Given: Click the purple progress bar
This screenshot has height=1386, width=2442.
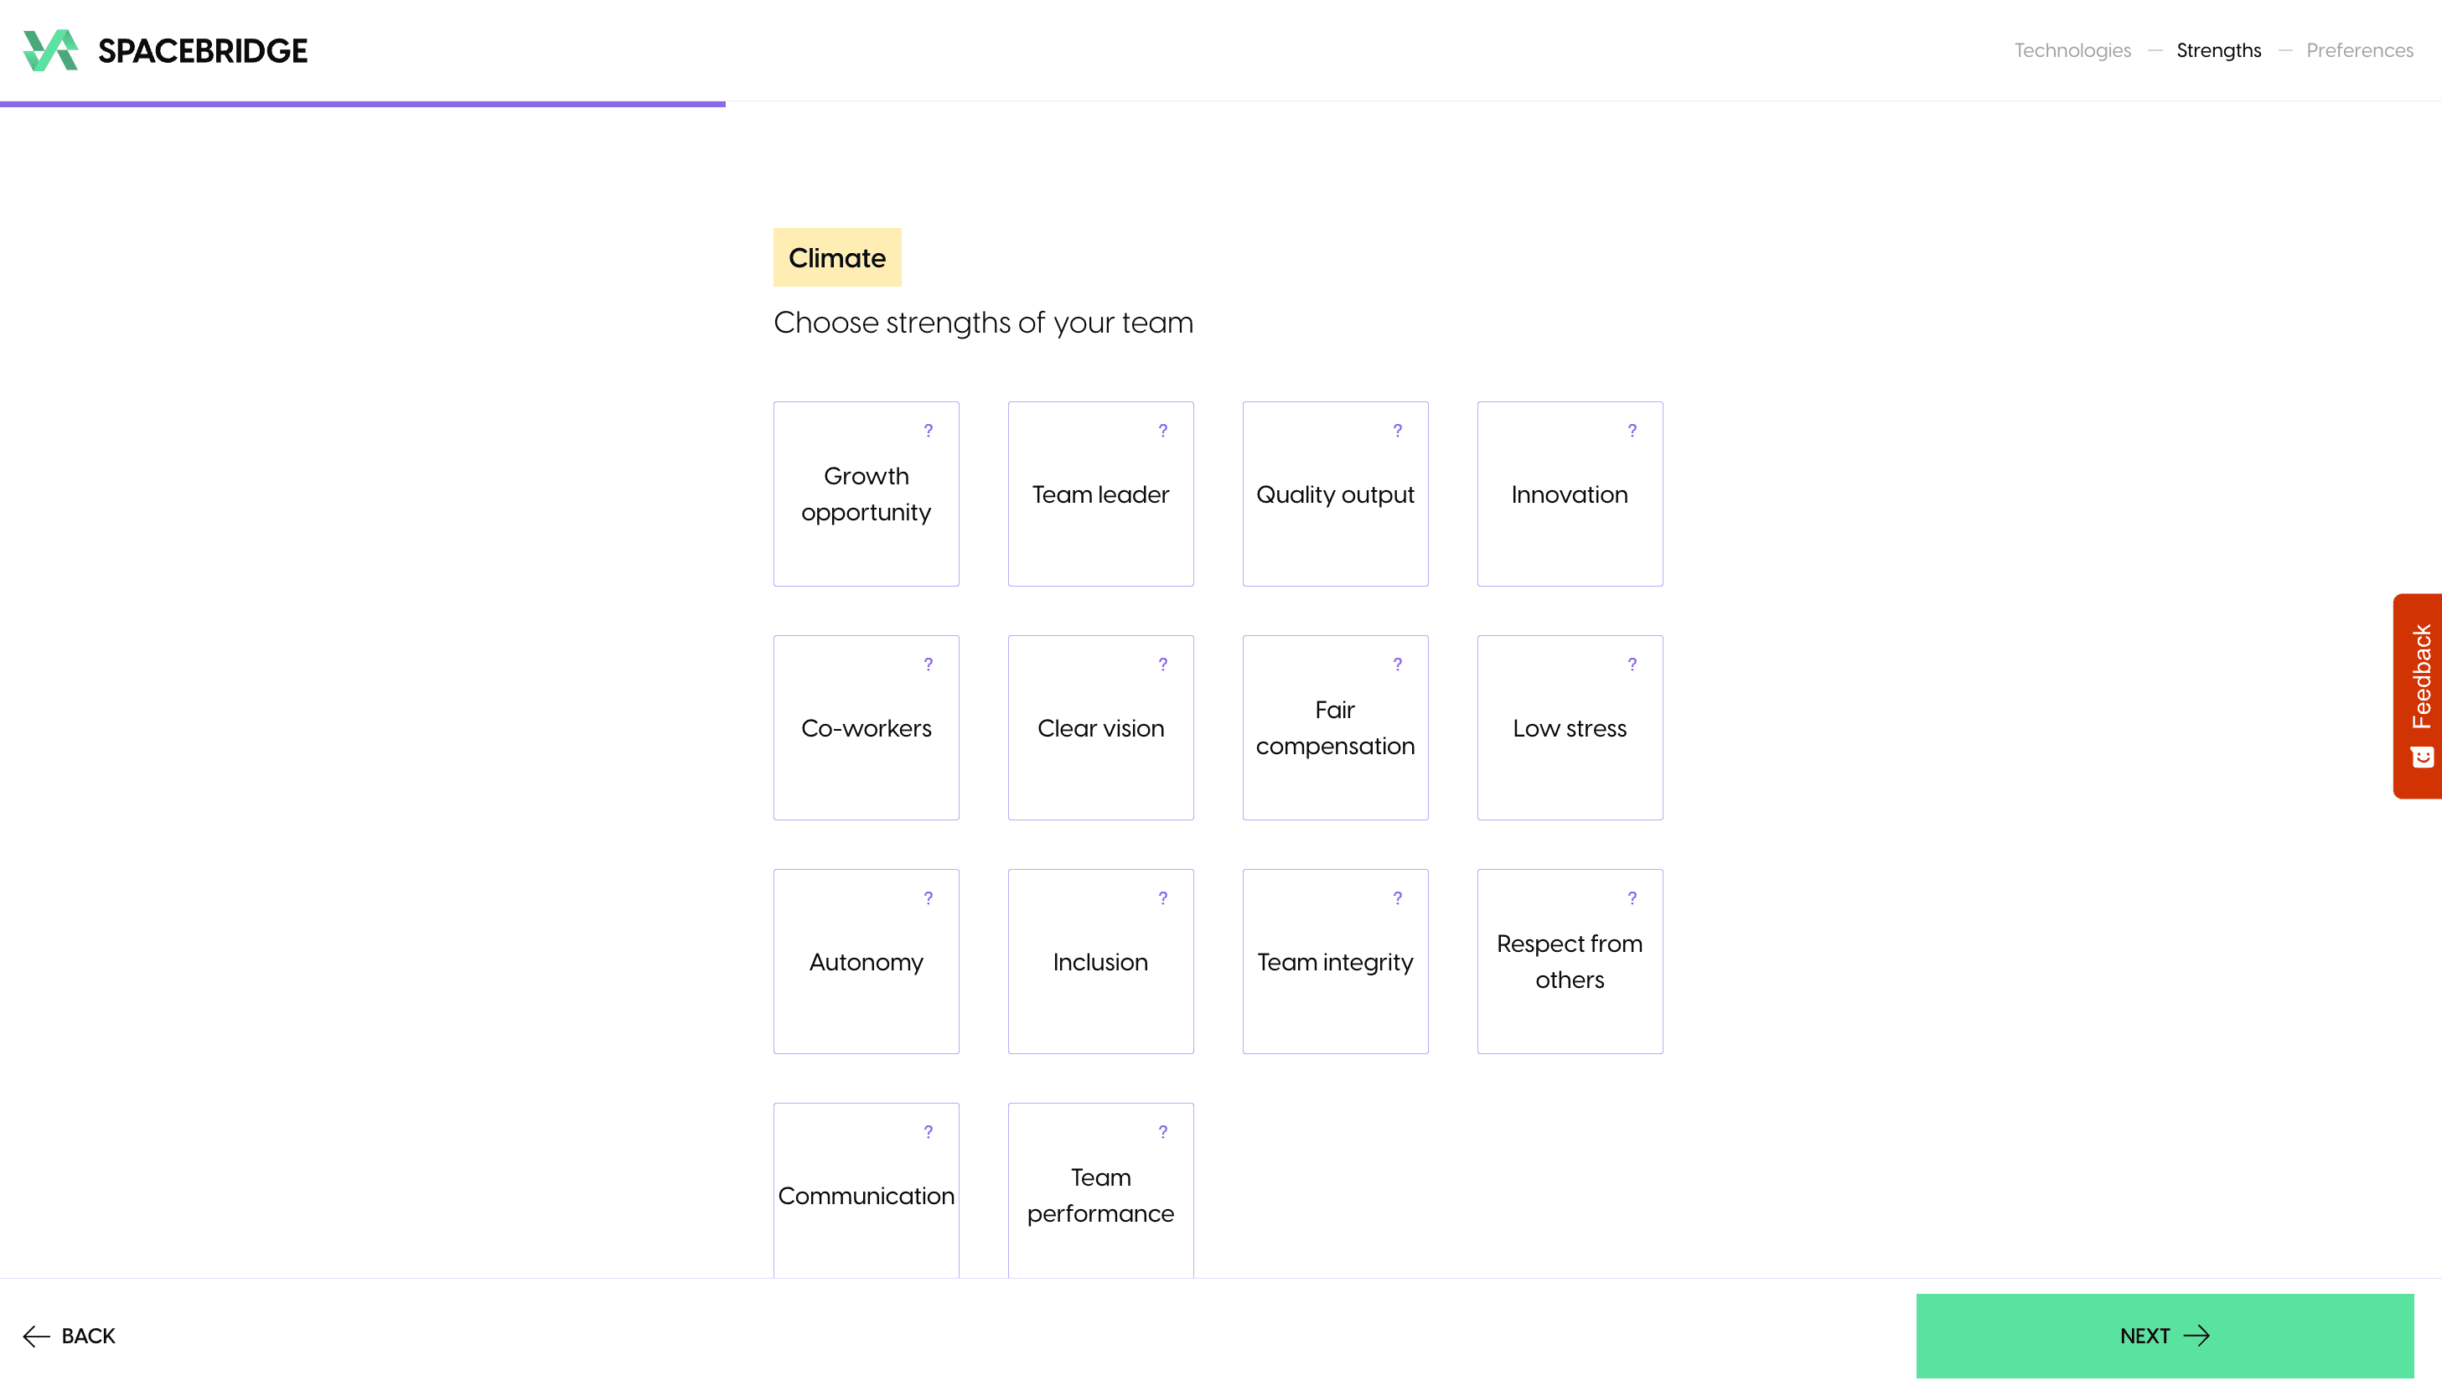Looking at the screenshot, I should coord(362,104).
